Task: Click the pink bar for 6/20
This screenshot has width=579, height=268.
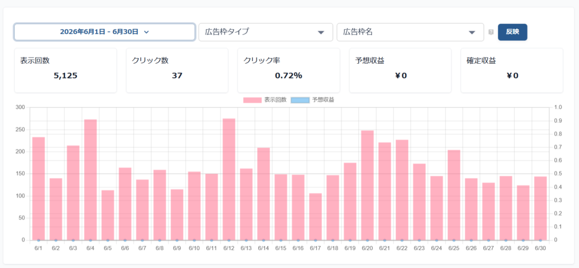Action: [x=368, y=186]
